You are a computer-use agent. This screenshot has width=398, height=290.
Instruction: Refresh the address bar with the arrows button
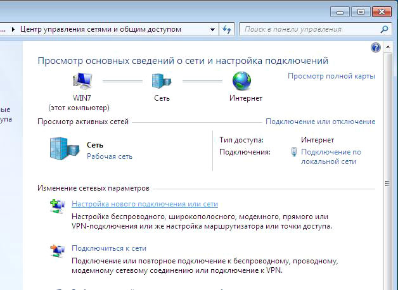228,29
